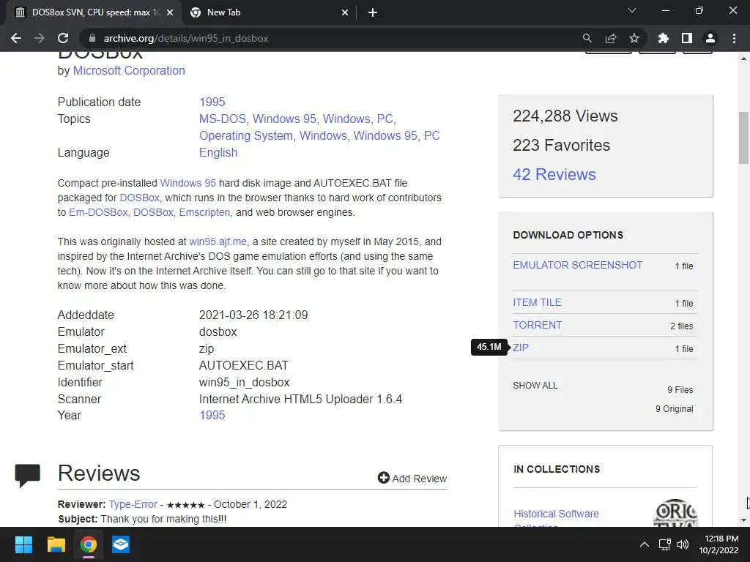Open the Year 1995 link
Screen dimensions: 750x562
pos(212,415)
